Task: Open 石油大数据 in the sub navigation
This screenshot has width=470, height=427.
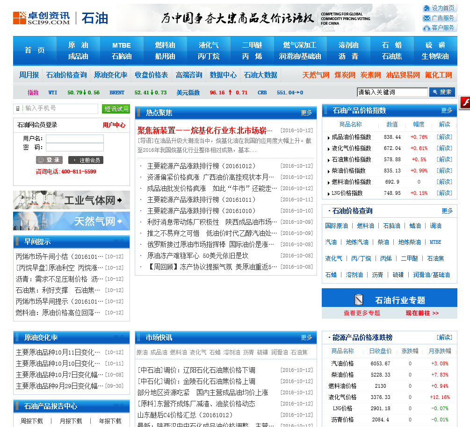Action: point(260,75)
